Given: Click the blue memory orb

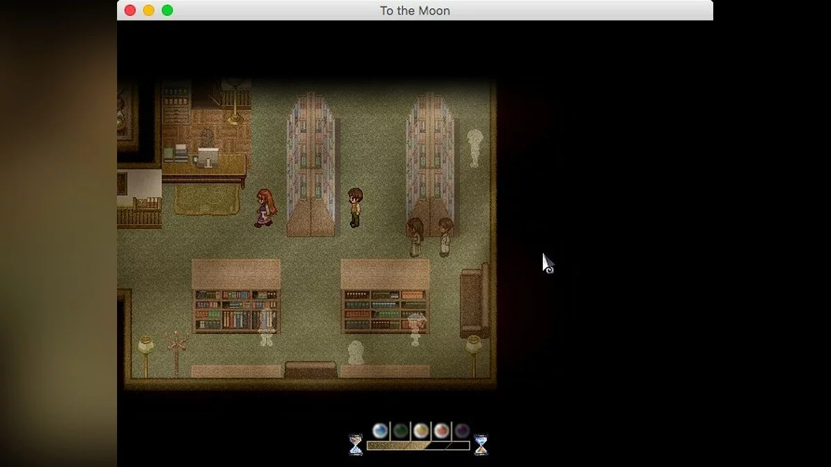Looking at the screenshot, I should (379, 431).
